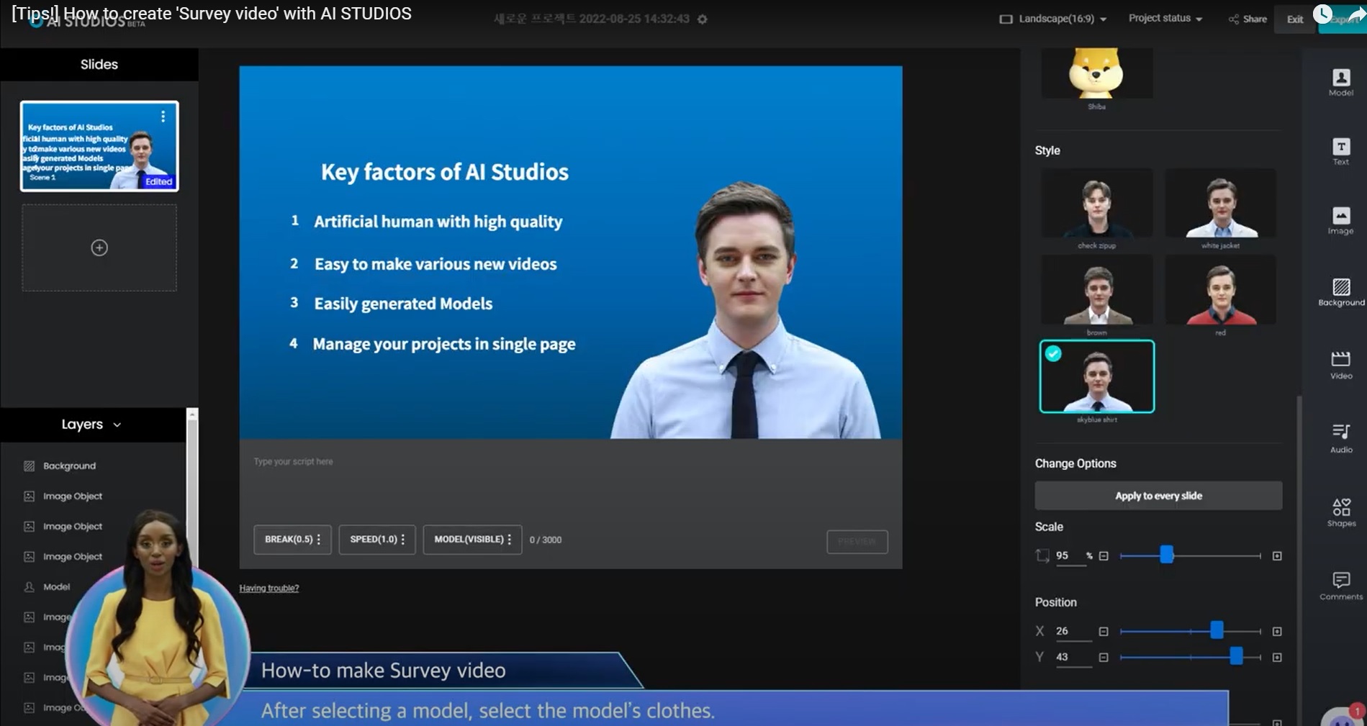Open the Image panel icon
The width and height of the screenshot is (1367, 726).
click(x=1340, y=221)
